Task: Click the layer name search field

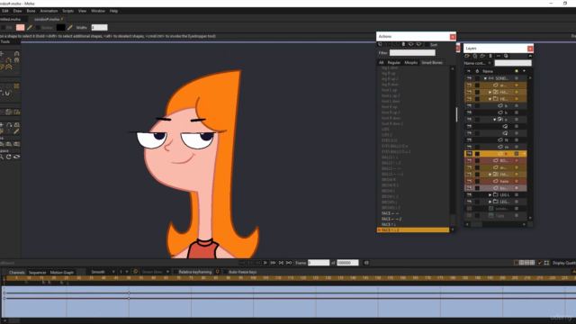Action: pos(513,63)
